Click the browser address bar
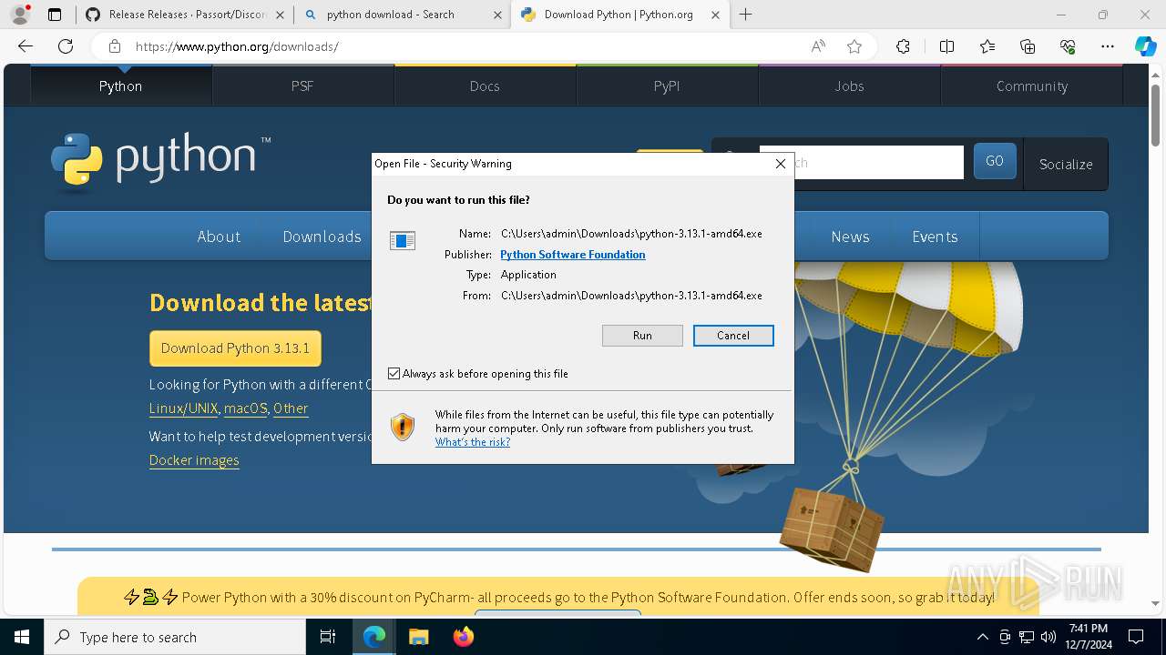1166x655 pixels. (x=465, y=46)
